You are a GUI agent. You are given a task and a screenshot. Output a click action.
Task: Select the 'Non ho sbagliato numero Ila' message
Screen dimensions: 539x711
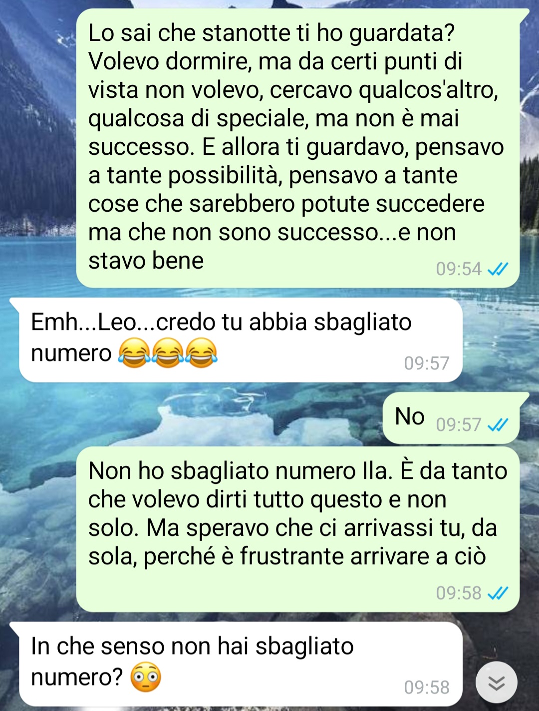coord(298,529)
